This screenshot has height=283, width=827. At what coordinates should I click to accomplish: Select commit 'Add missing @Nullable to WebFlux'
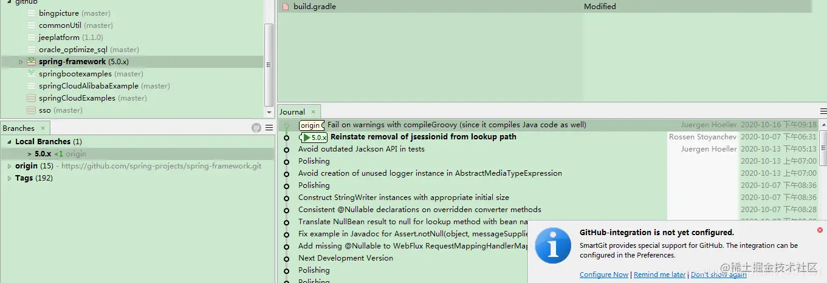[x=413, y=246]
